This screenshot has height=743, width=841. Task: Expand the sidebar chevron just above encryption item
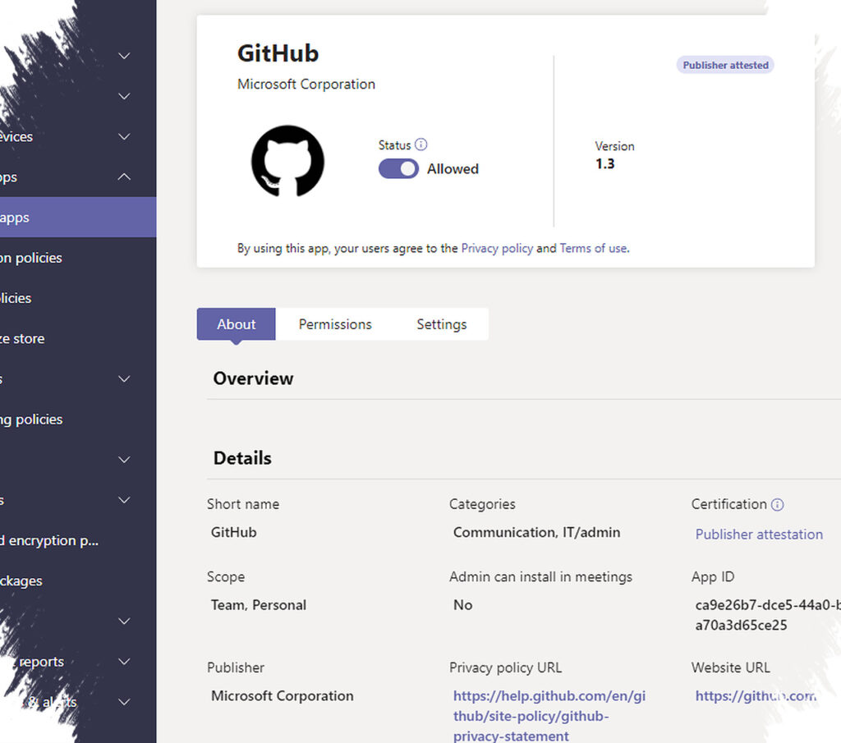124,500
